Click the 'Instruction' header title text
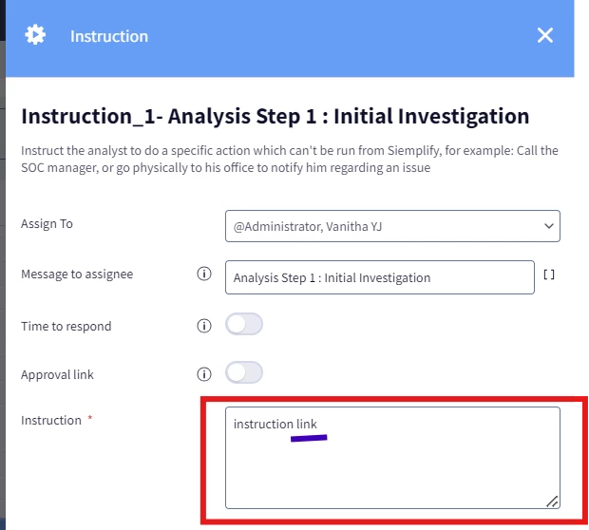 coord(109,36)
